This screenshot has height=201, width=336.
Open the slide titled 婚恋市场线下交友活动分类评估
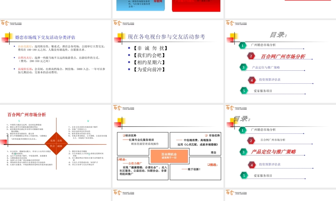55,61
